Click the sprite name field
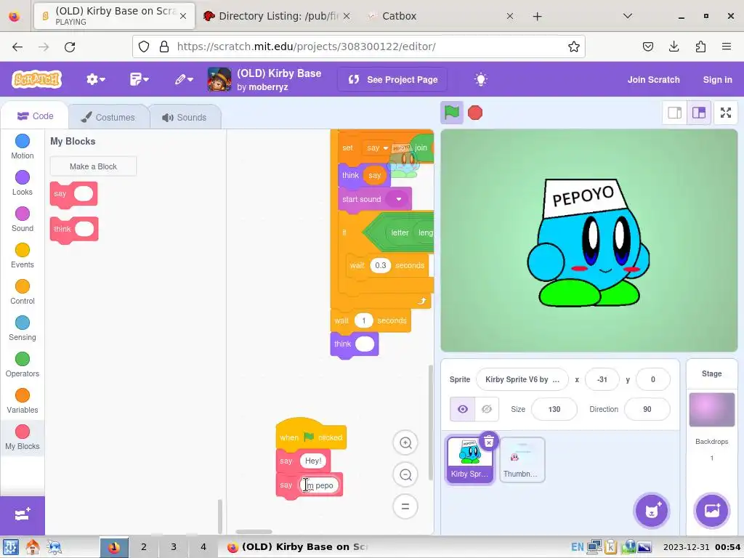This screenshot has height=558, width=744. pyautogui.click(x=522, y=379)
